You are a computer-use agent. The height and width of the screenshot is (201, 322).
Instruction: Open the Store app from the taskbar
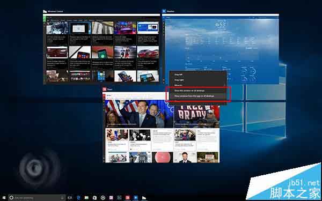(94, 198)
